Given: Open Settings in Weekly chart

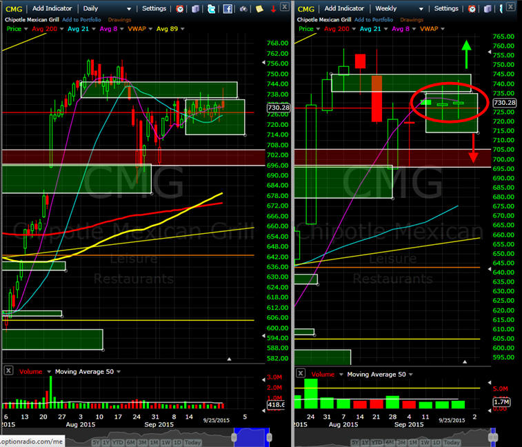Looking at the screenshot, I should [x=446, y=8].
